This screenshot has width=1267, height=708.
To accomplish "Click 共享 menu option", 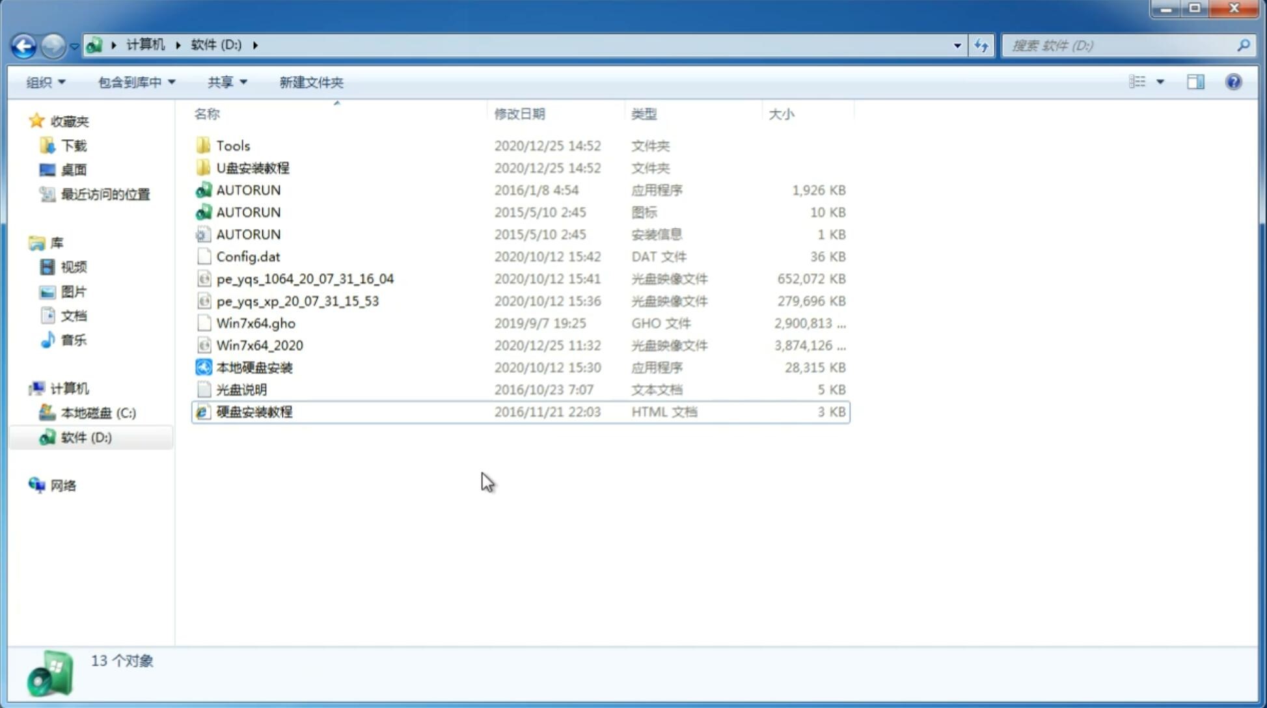I will tap(221, 82).
